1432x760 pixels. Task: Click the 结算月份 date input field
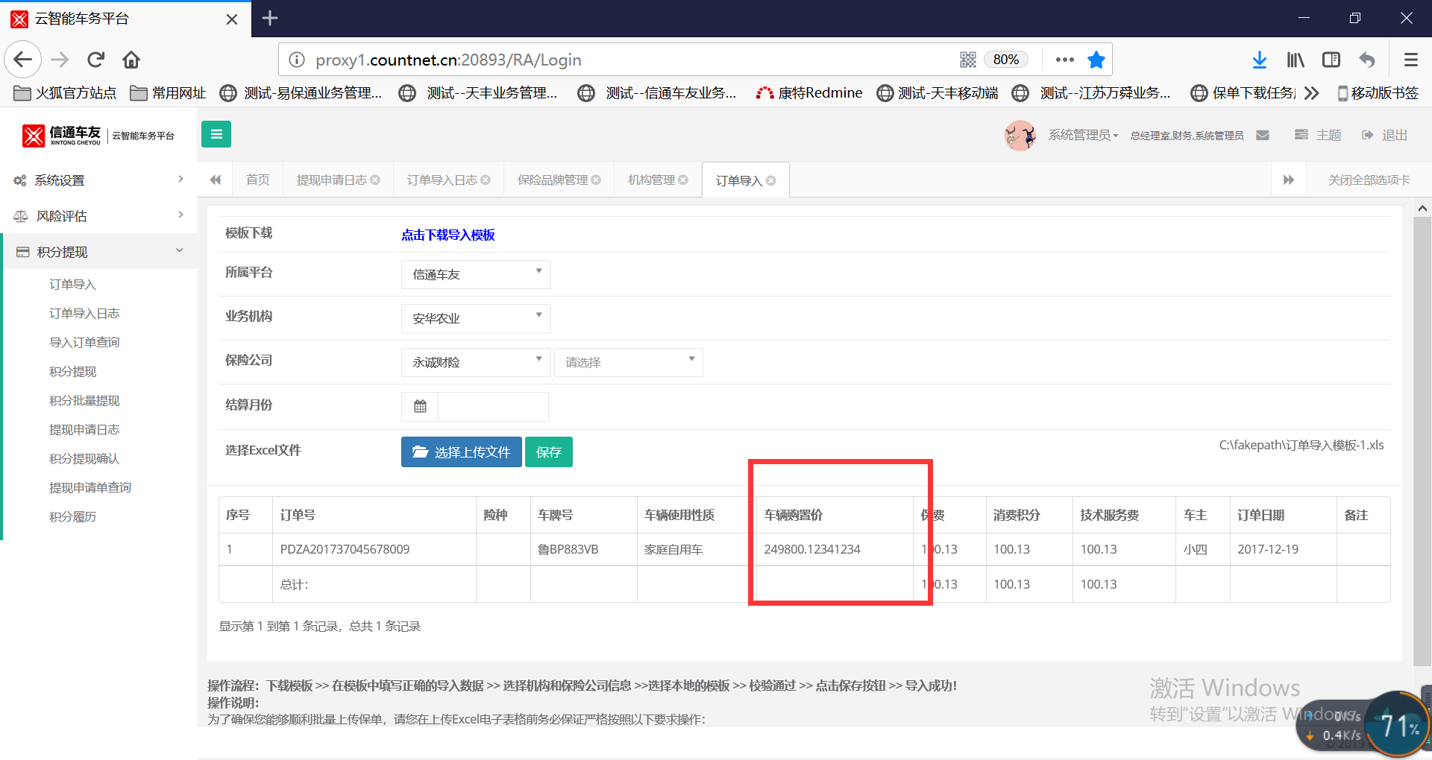pyautogui.click(x=493, y=407)
